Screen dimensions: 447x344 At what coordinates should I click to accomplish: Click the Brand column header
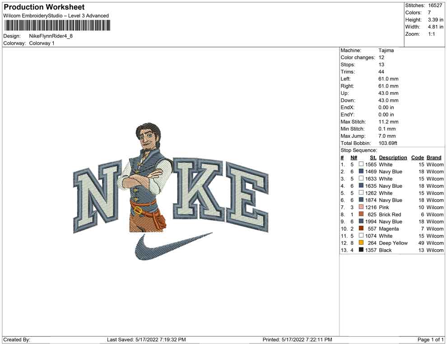point(434,158)
